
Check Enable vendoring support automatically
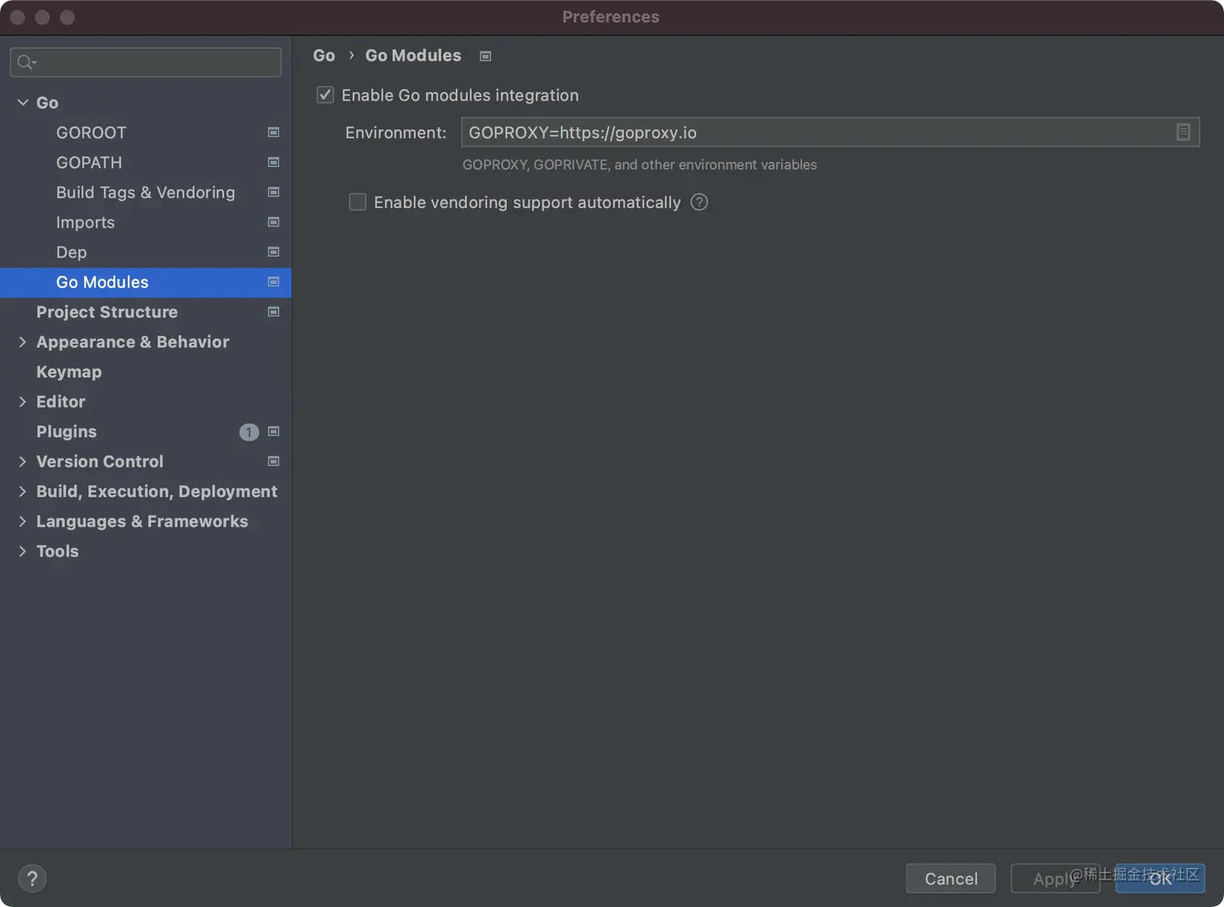[x=358, y=201]
